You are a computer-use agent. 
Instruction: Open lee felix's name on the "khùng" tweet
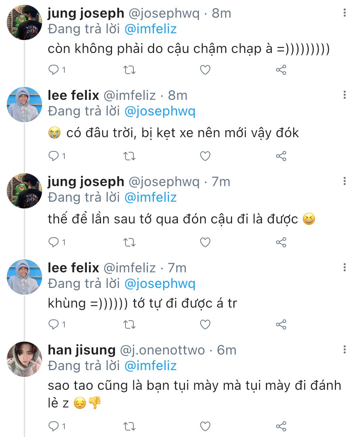(x=73, y=268)
